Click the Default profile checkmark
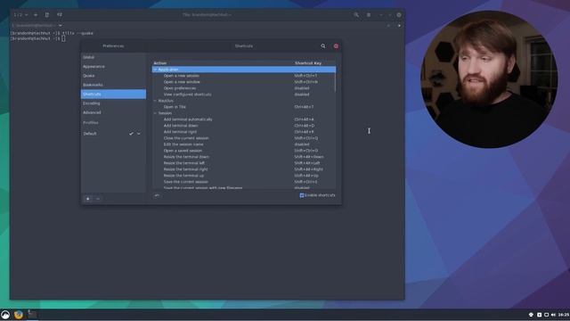 pos(131,134)
